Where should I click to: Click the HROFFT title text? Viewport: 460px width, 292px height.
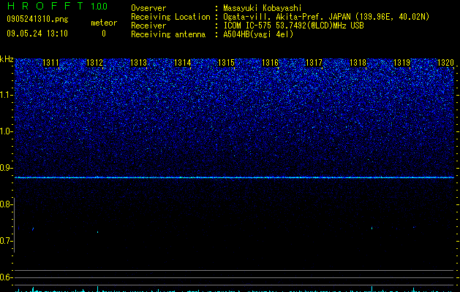click(45, 6)
